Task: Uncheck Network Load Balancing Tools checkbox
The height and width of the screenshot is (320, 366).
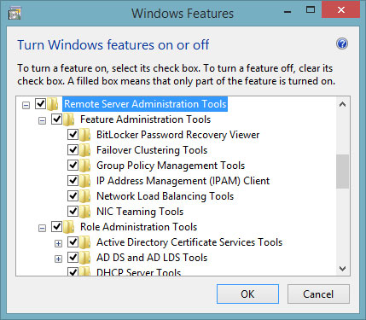Action: (73, 195)
